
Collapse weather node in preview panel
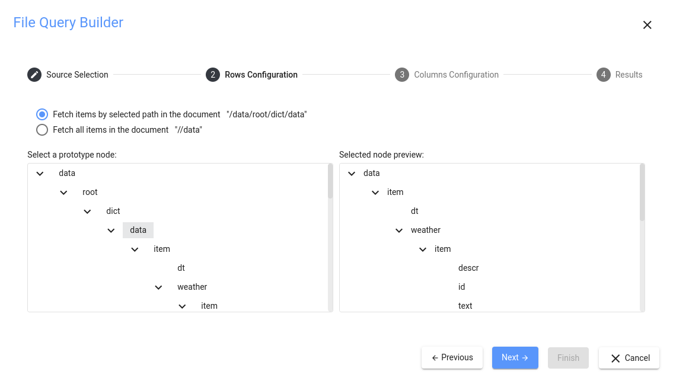399,231
